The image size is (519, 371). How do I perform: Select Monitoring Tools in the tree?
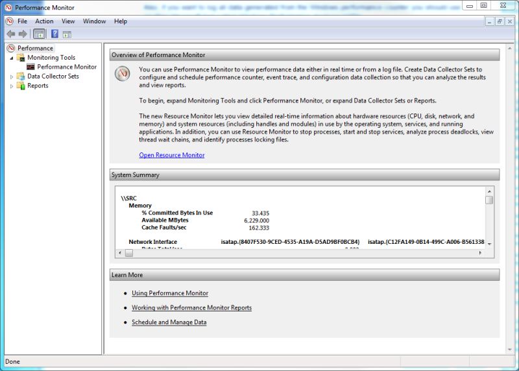[51, 58]
